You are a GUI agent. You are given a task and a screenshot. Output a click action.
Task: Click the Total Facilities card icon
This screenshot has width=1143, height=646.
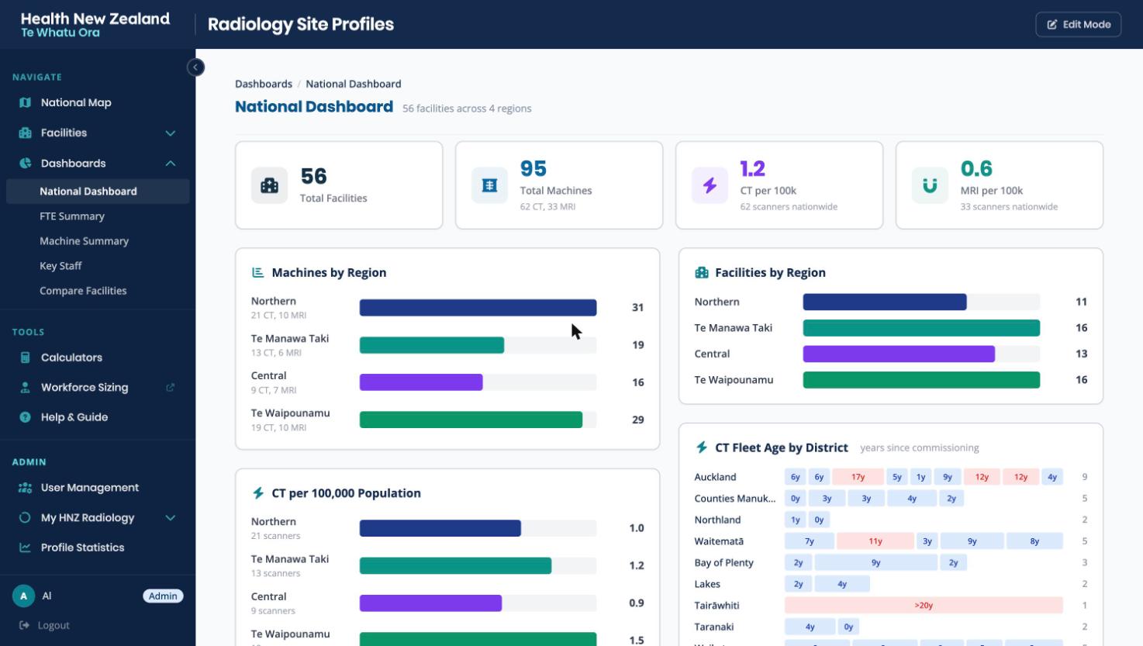coord(269,185)
